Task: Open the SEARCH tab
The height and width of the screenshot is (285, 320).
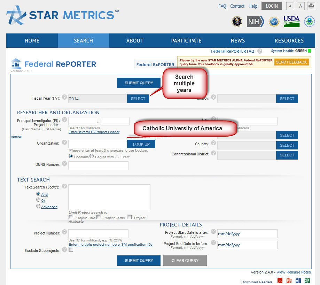Action: pos(84,41)
